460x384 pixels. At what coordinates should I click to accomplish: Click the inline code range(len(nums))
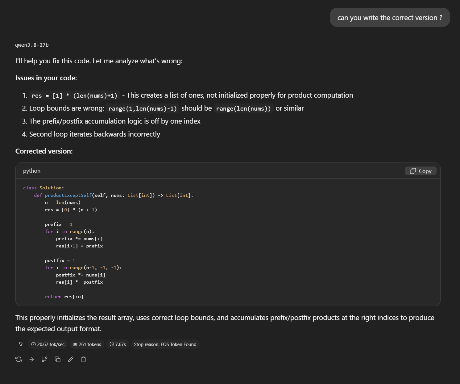click(x=244, y=108)
